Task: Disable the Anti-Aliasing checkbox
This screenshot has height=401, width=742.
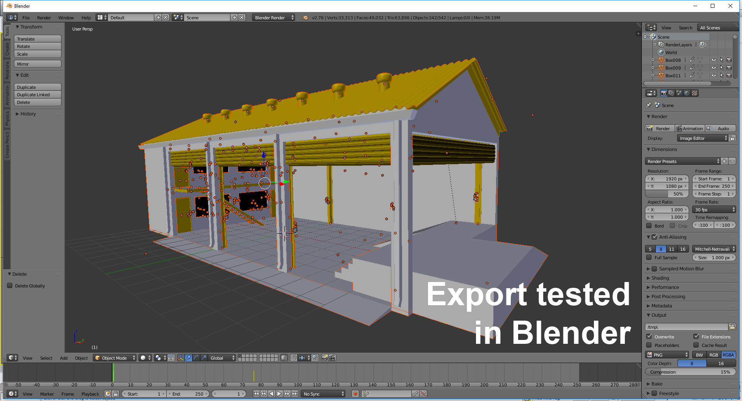Action: pyautogui.click(x=654, y=237)
